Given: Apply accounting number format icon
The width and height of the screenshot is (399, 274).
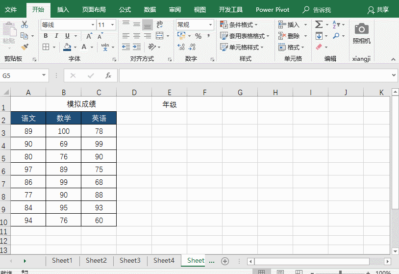Looking at the screenshot, I should pyautogui.click(x=181, y=36).
